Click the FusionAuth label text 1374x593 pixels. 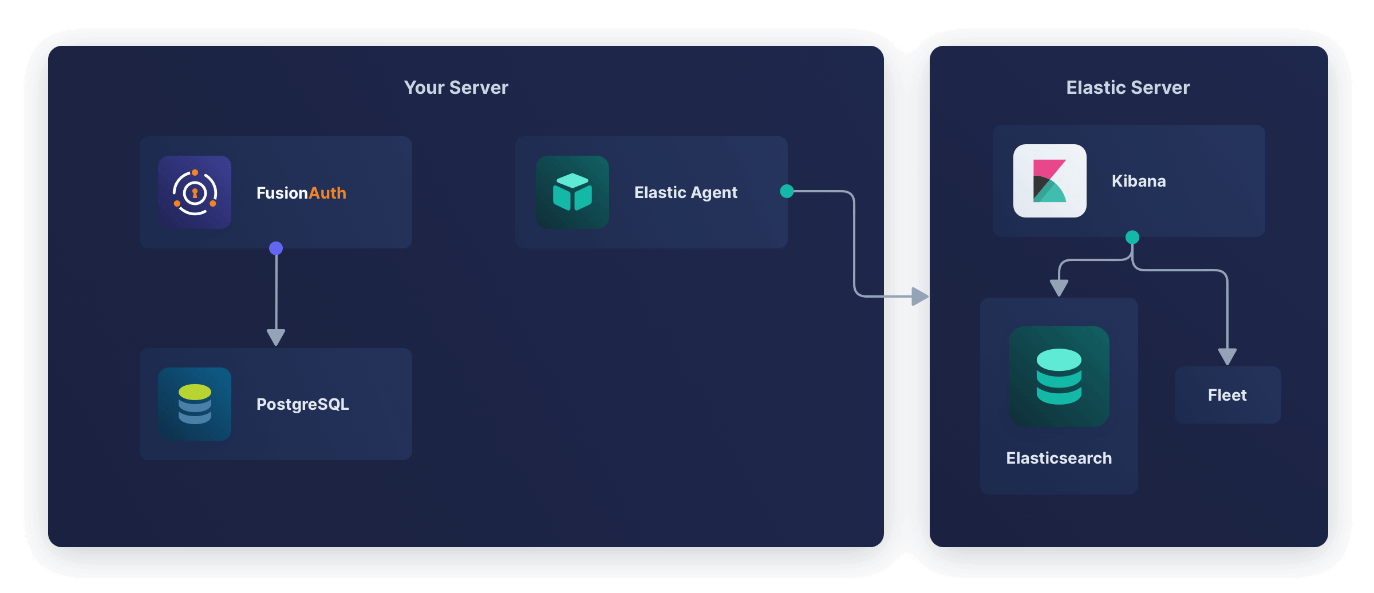tap(301, 193)
